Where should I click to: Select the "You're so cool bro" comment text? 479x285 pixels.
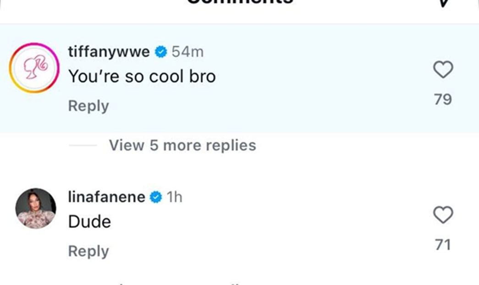[x=142, y=76]
